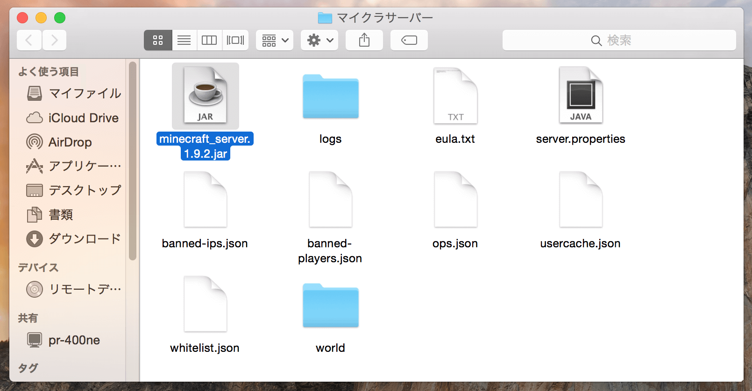
Task: Click the server.properties filename label
Action: [581, 139]
